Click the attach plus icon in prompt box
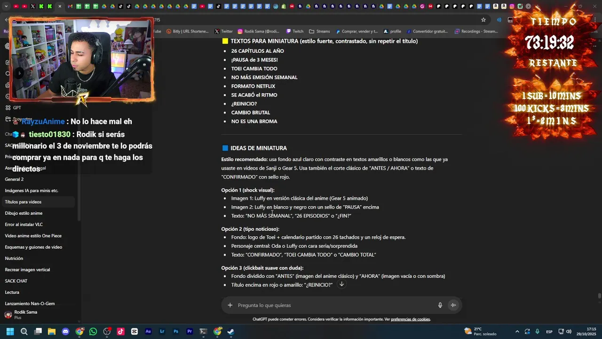The image size is (602, 339). pos(230,305)
